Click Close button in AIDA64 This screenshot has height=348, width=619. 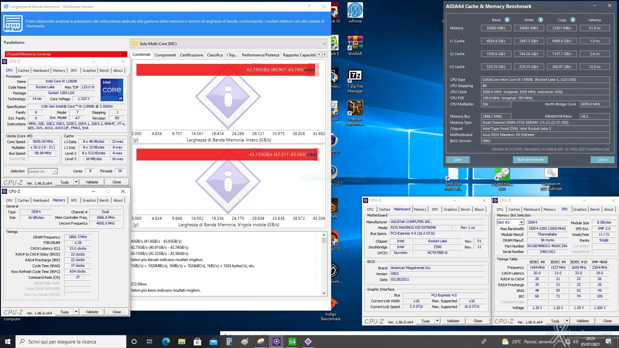(602, 159)
